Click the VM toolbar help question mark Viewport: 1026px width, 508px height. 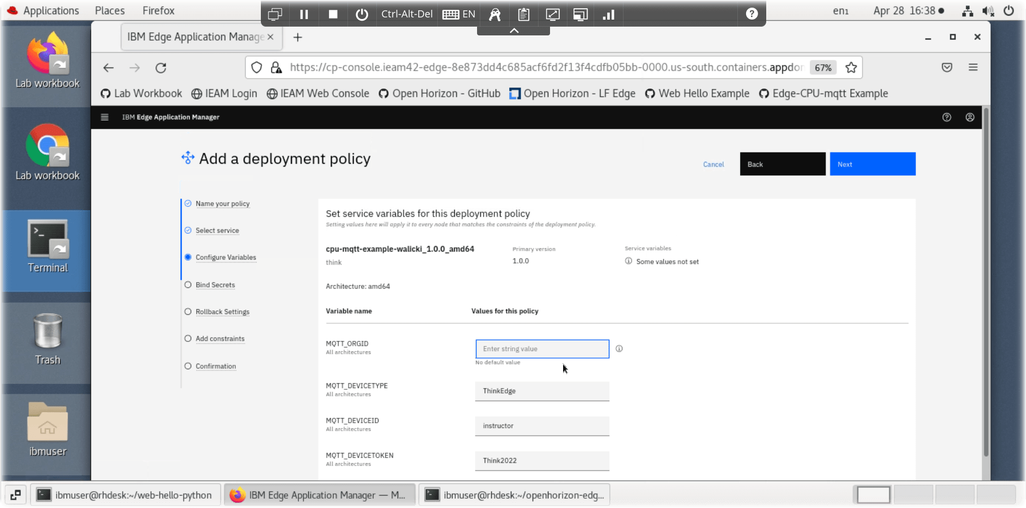752,14
